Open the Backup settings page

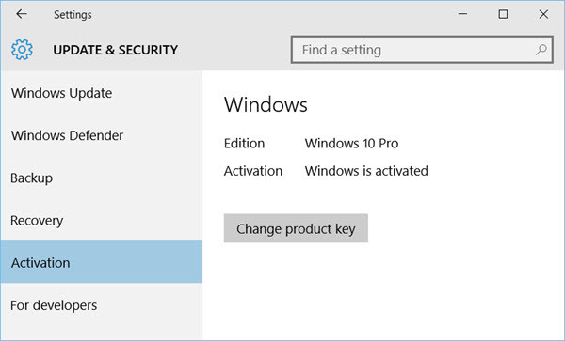click(x=102, y=178)
